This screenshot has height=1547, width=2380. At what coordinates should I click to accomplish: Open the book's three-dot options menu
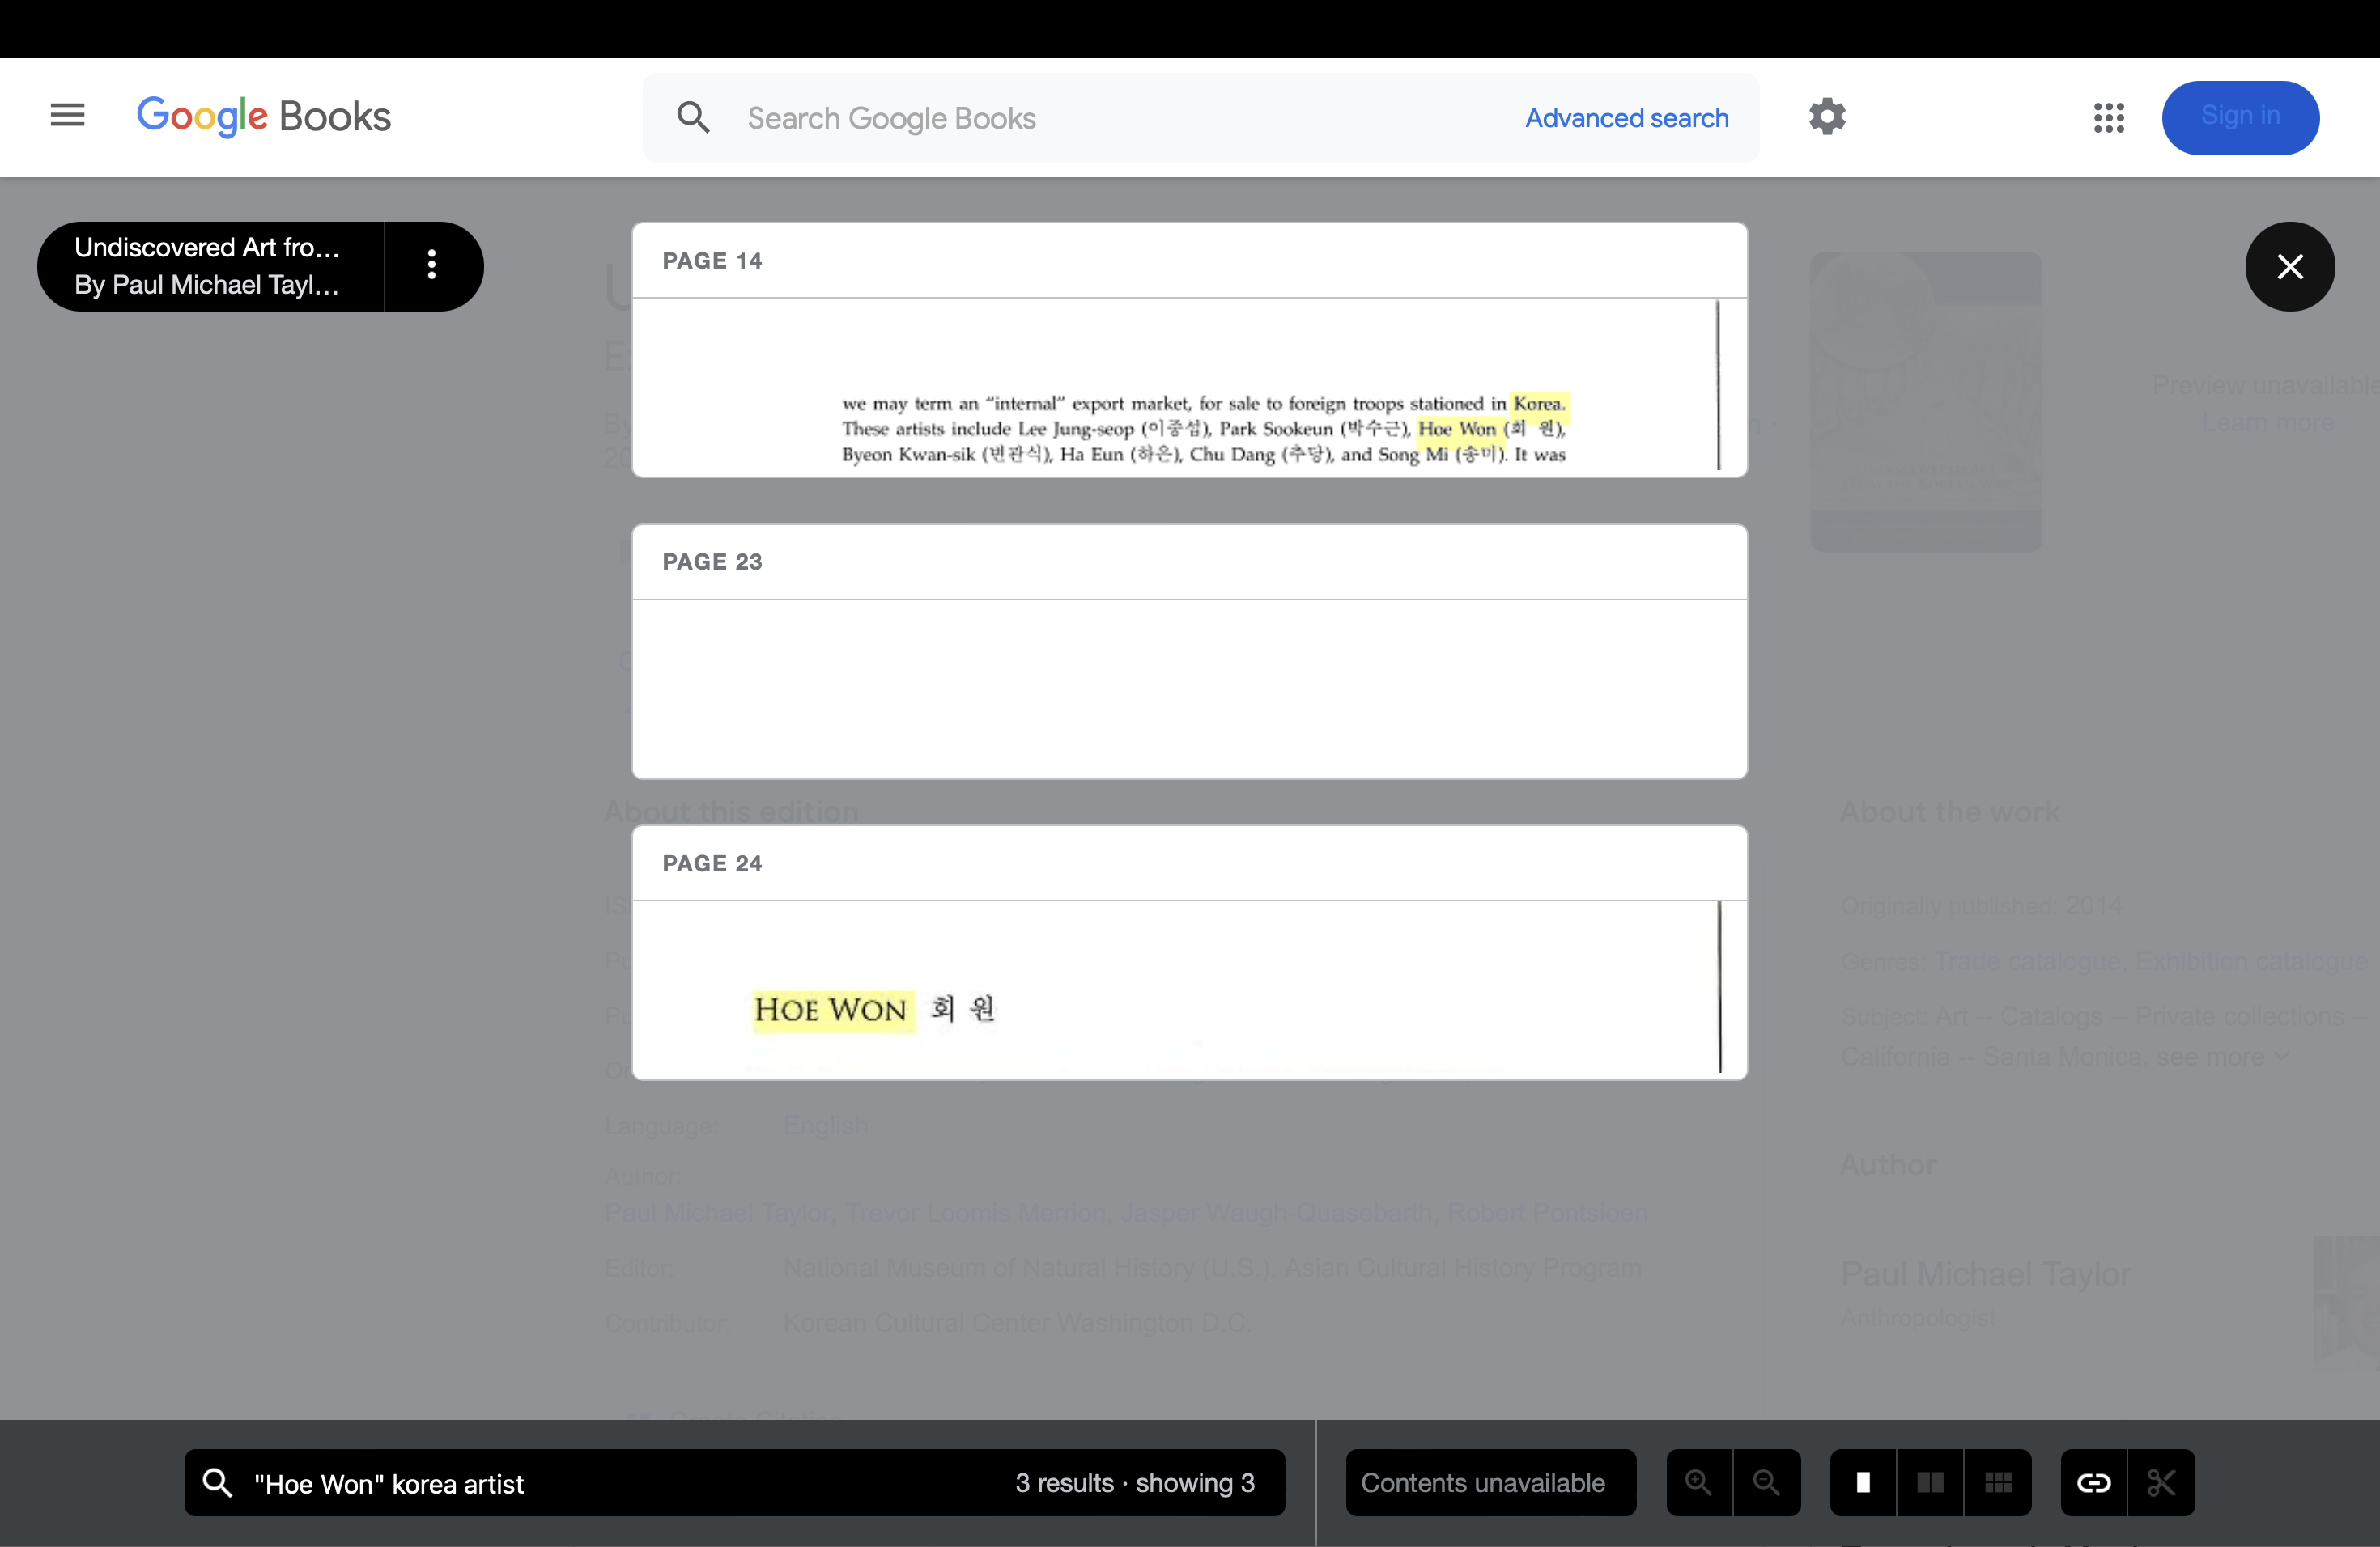tap(432, 265)
